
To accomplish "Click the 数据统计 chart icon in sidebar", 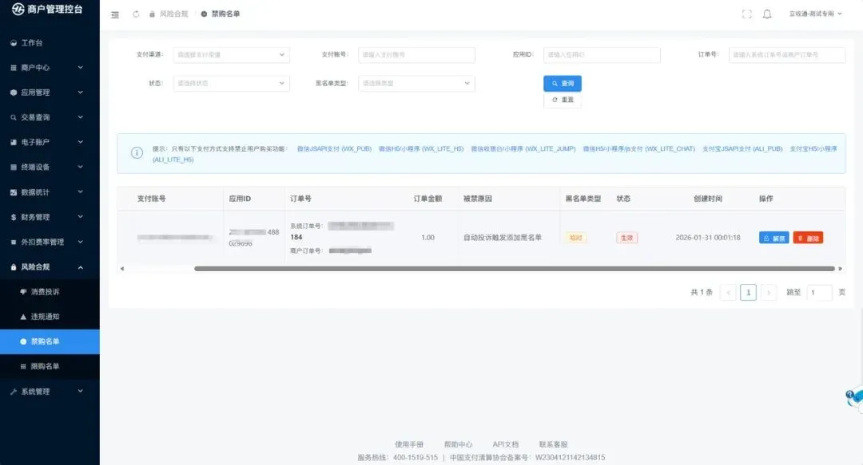I will [x=14, y=192].
